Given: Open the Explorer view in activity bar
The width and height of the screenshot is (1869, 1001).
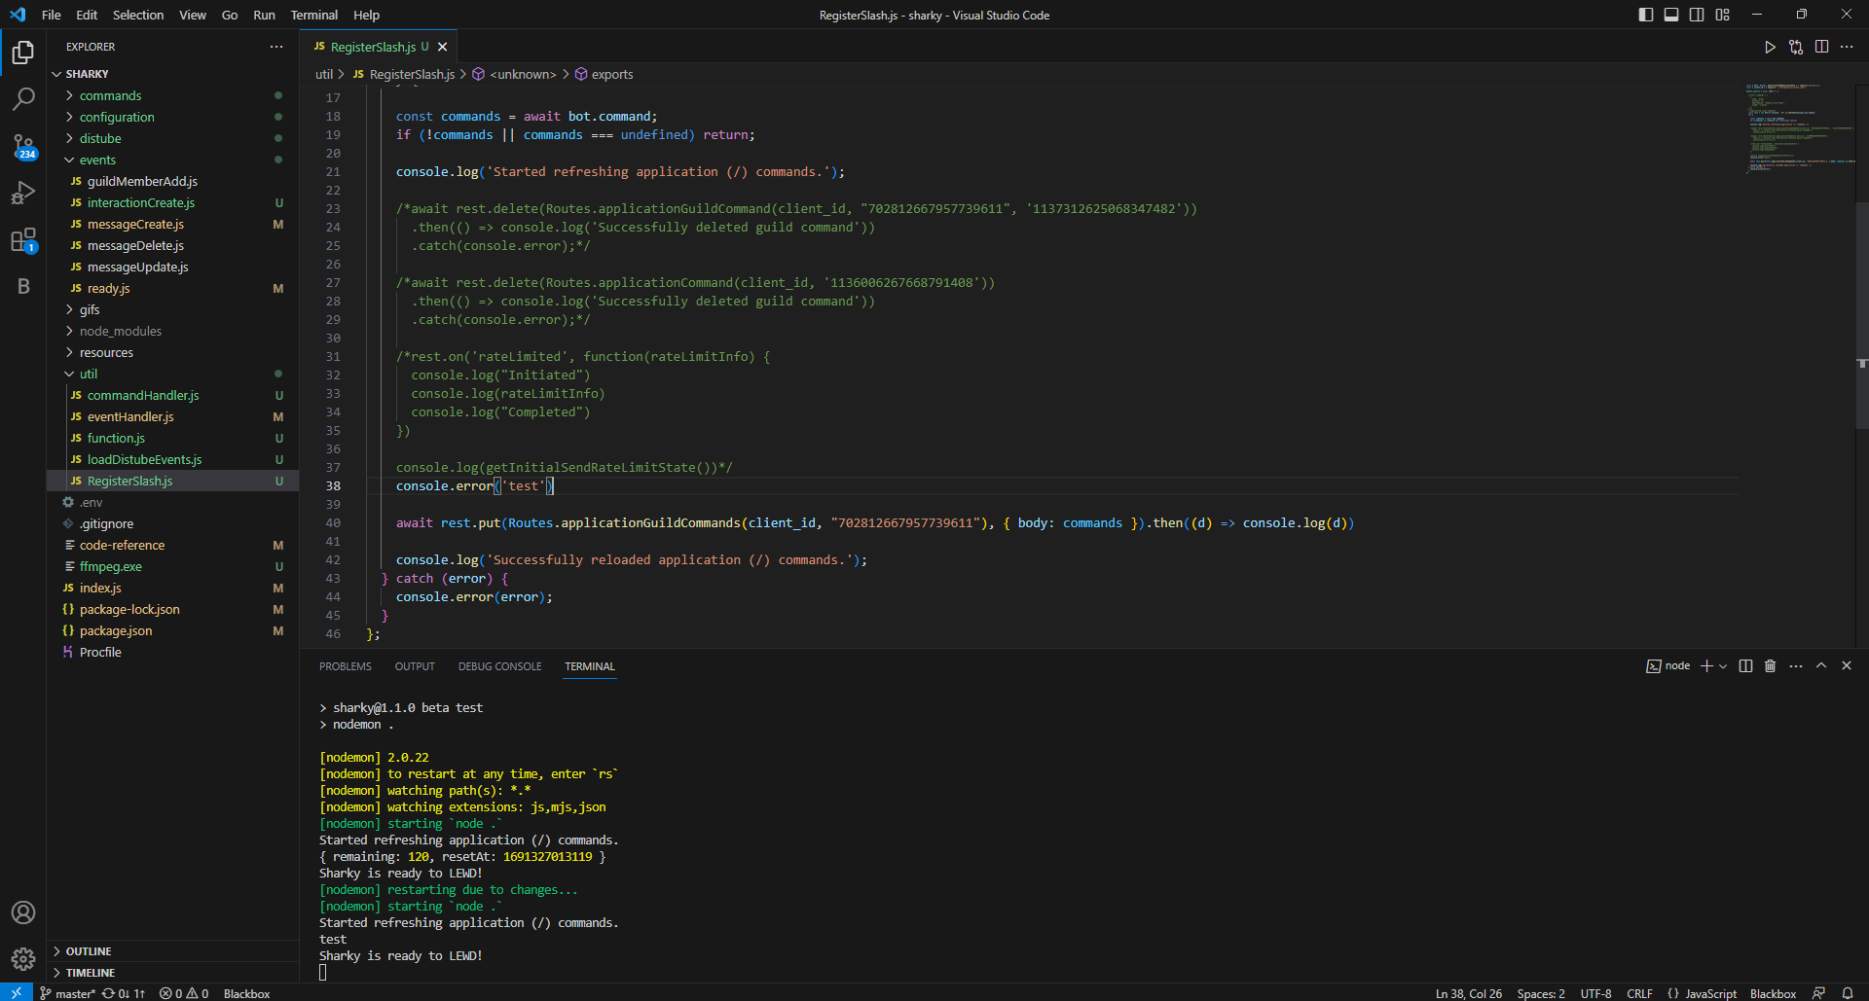Looking at the screenshot, I should tap(23, 52).
